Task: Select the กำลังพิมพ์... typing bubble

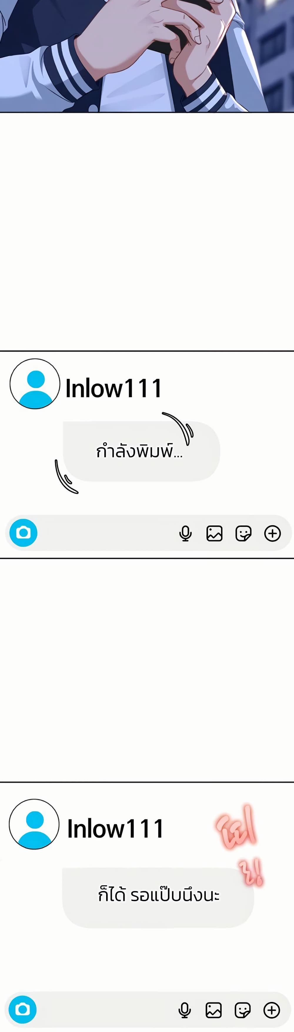Action: pyautogui.click(x=141, y=451)
